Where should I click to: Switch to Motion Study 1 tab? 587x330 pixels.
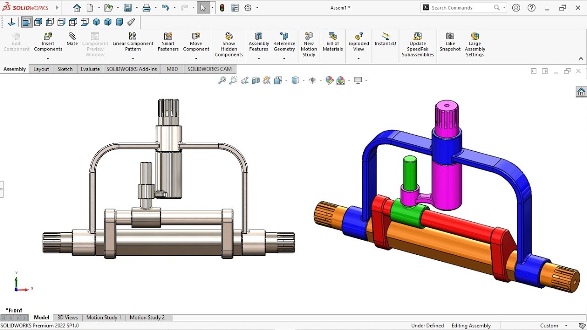pos(104,318)
